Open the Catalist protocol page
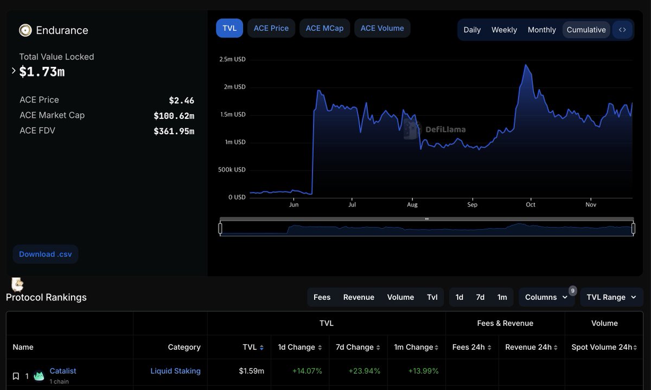Viewport: 651px width, 390px height. point(63,371)
